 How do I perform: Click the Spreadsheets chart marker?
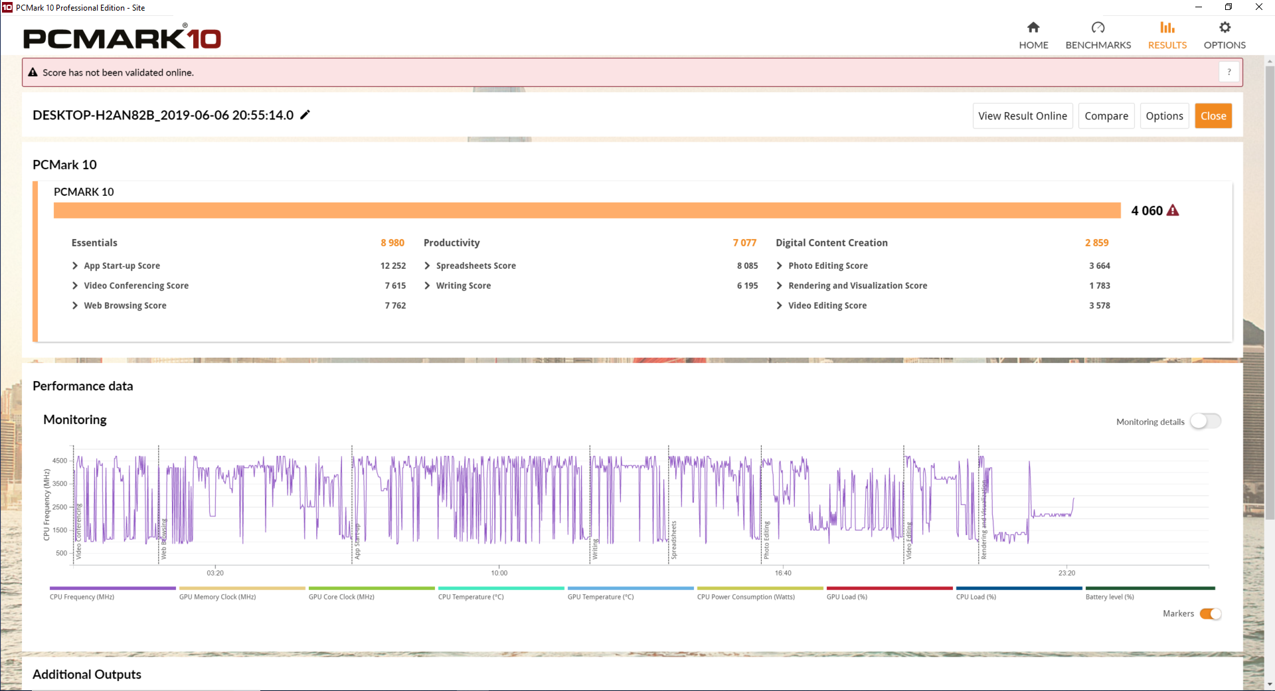673,540
